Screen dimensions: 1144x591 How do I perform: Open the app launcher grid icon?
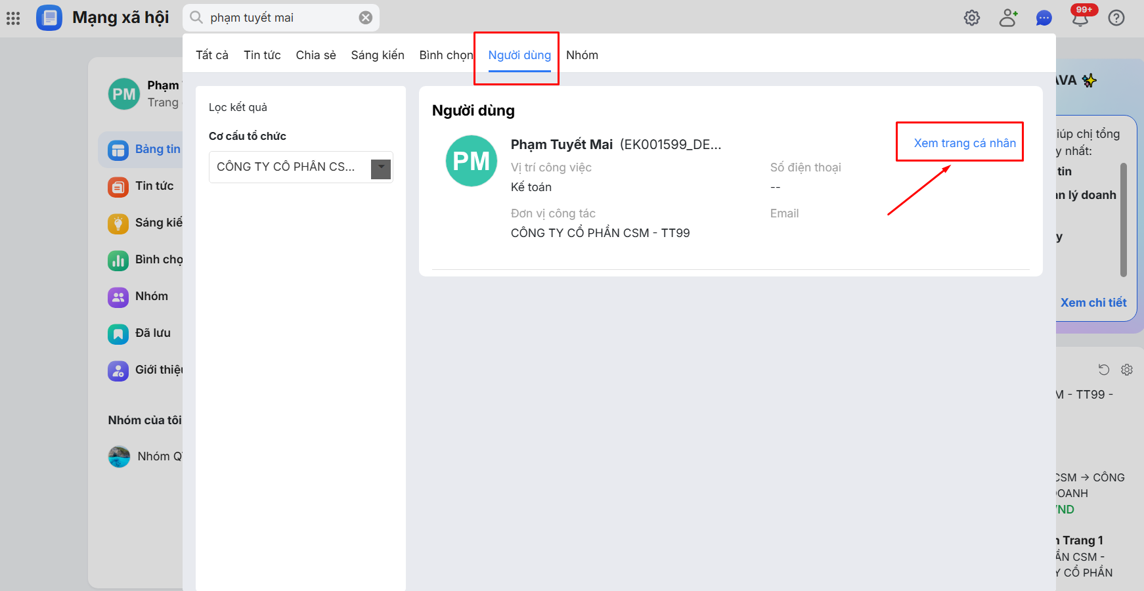pos(13,18)
